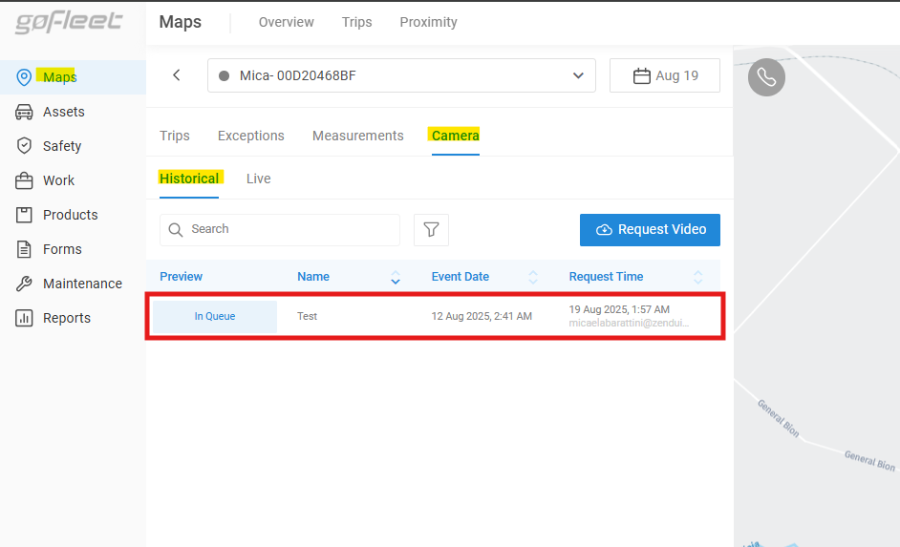
Task: Click the Maps location pin icon
Action: tap(24, 76)
